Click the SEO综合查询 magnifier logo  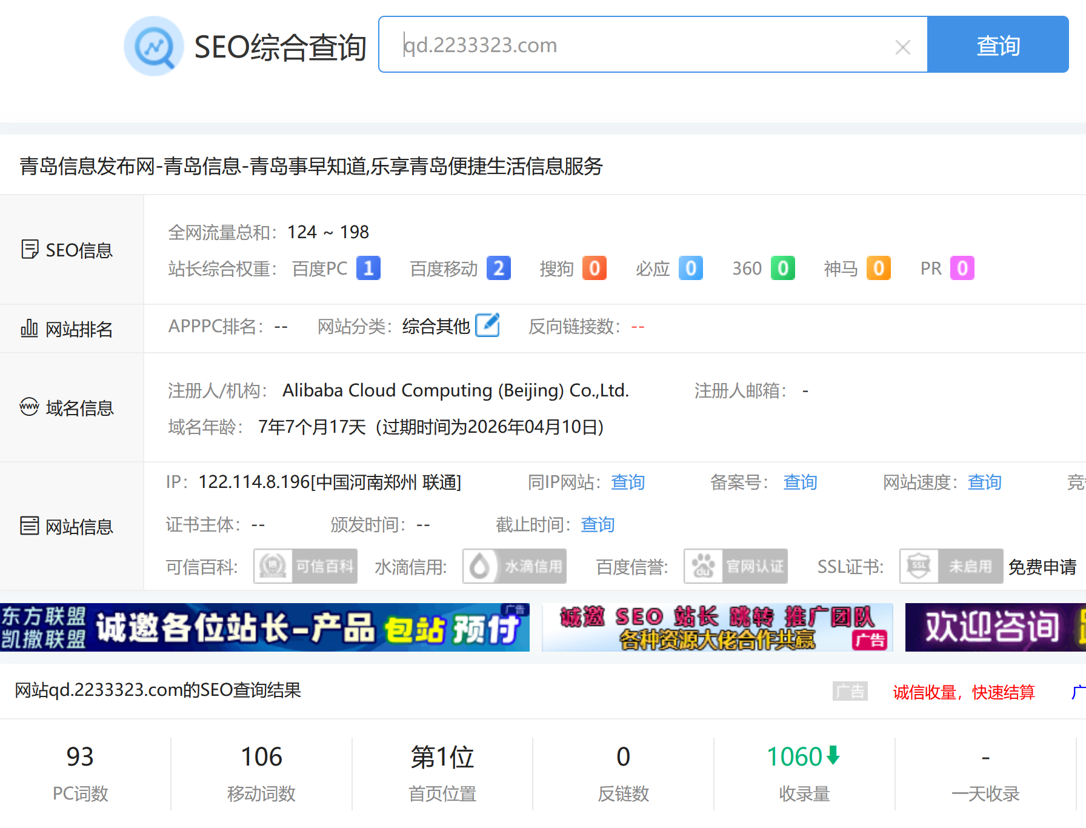click(154, 46)
